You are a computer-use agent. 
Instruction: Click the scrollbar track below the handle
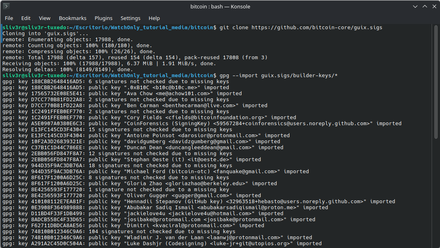click(x=436, y=194)
